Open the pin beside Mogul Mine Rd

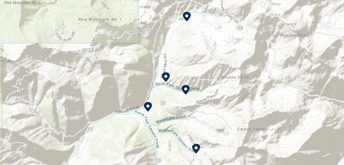click(x=166, y=77)
